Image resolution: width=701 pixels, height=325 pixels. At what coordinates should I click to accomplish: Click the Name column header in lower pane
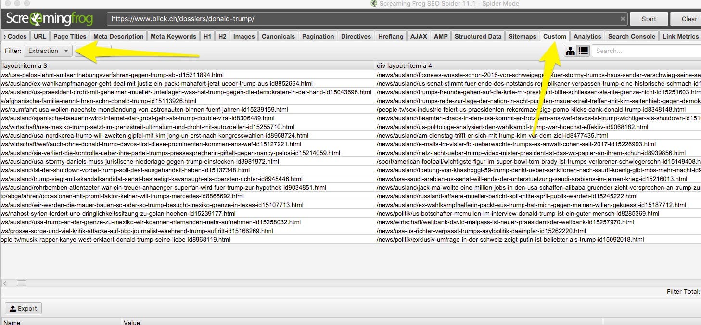coord(61,322)
